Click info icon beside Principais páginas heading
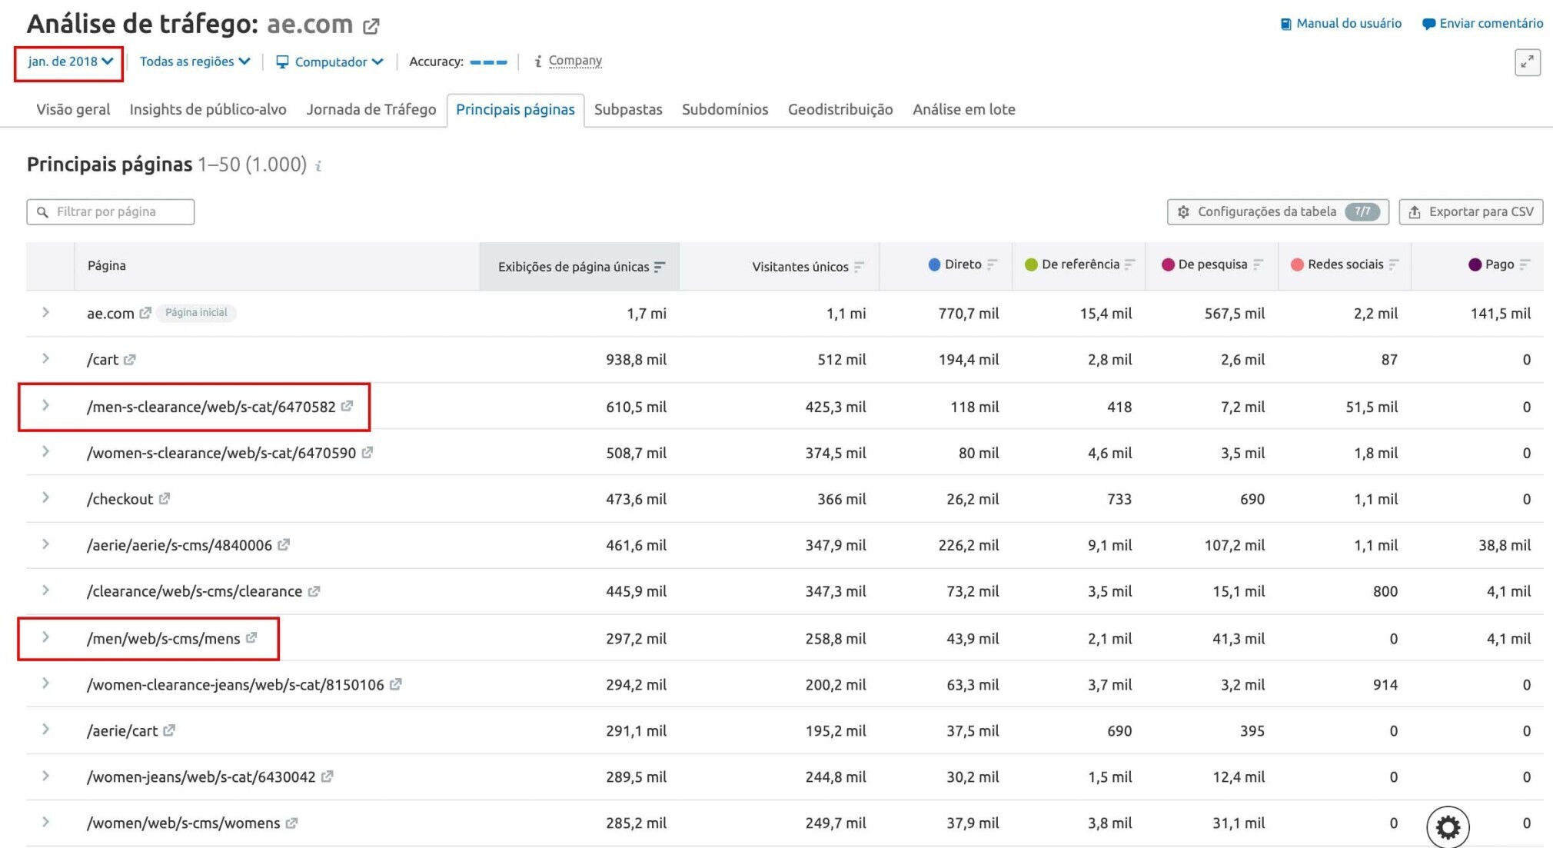Image resolution: width=1553 pixels, height=848 pixels. [x=318, y=166]
